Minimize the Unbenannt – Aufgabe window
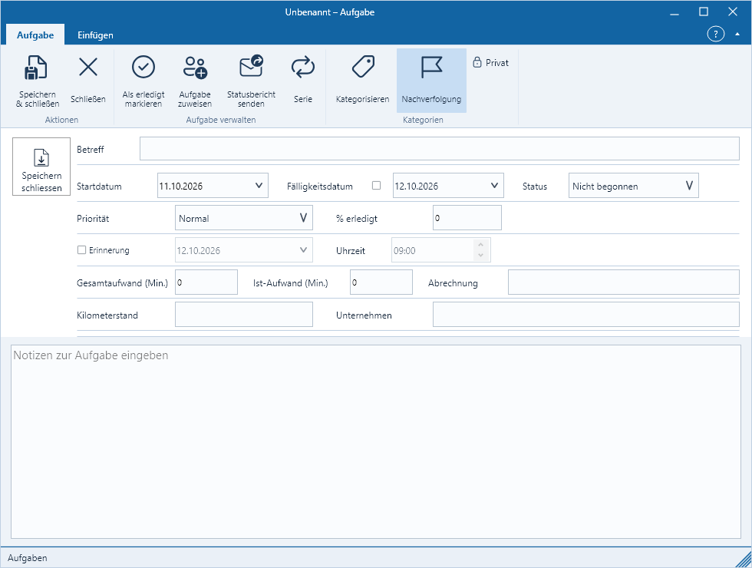 point(674,12)
